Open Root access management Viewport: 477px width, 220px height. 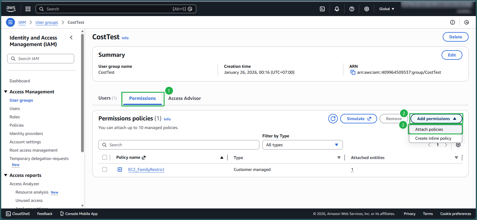pyautogui.click(x=34, y=150)
